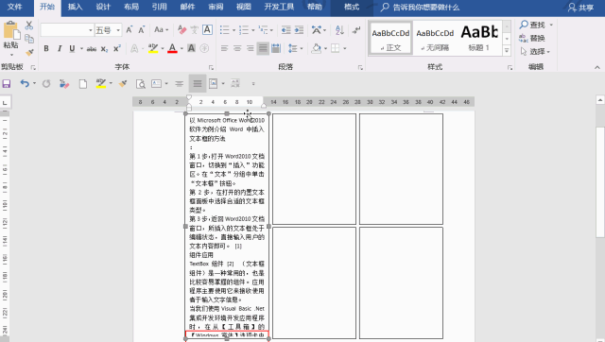Clear all formatting eraser icon
605x342 pixels.
[181, 29]
